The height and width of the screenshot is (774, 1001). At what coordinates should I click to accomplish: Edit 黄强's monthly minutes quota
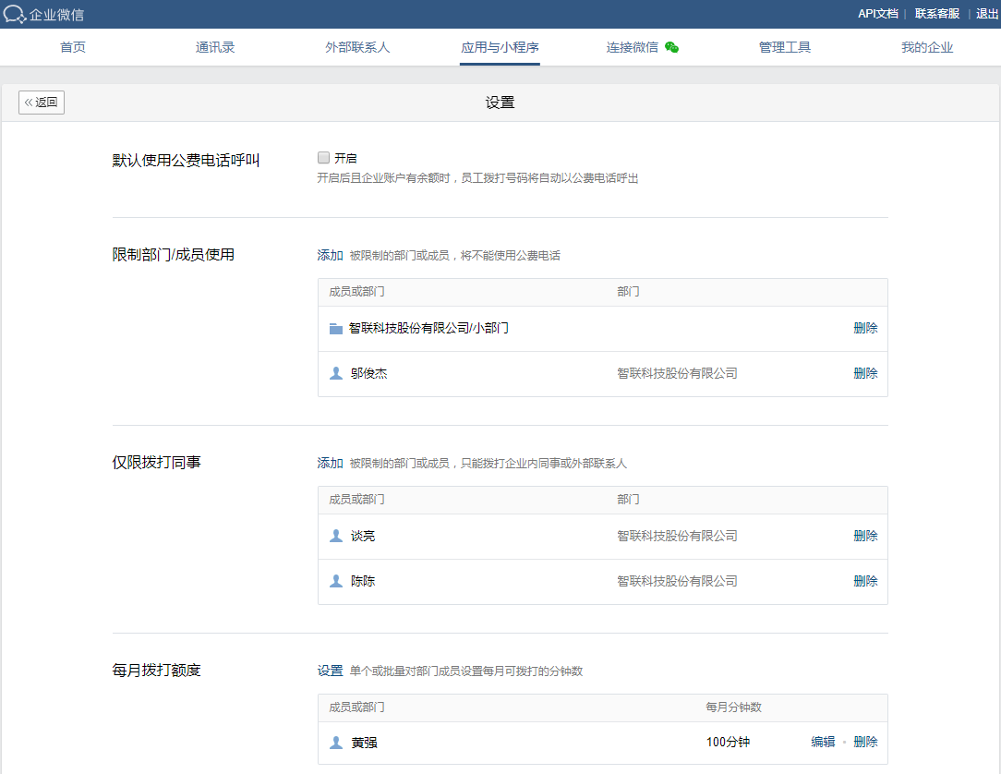(823, 742)
